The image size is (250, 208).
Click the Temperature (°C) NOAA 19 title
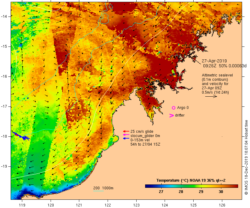(x=191, y=180)
